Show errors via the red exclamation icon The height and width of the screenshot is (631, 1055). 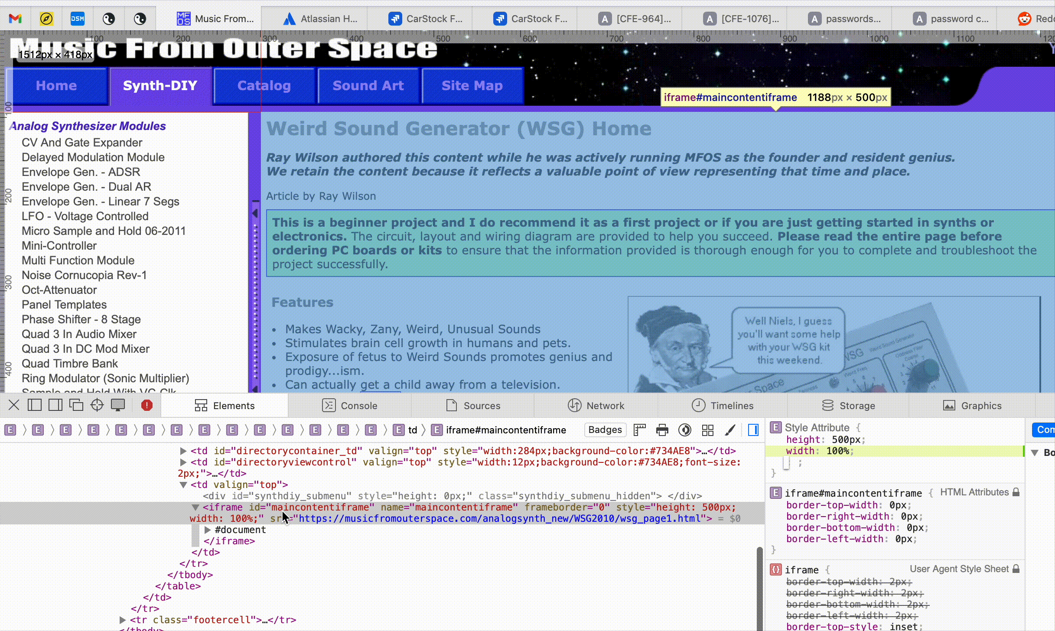pyautogui.click(x=147, y=405)
